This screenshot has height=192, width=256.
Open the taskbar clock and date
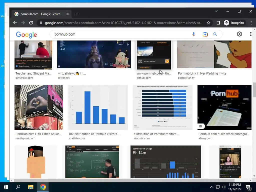tap(235, 187)
